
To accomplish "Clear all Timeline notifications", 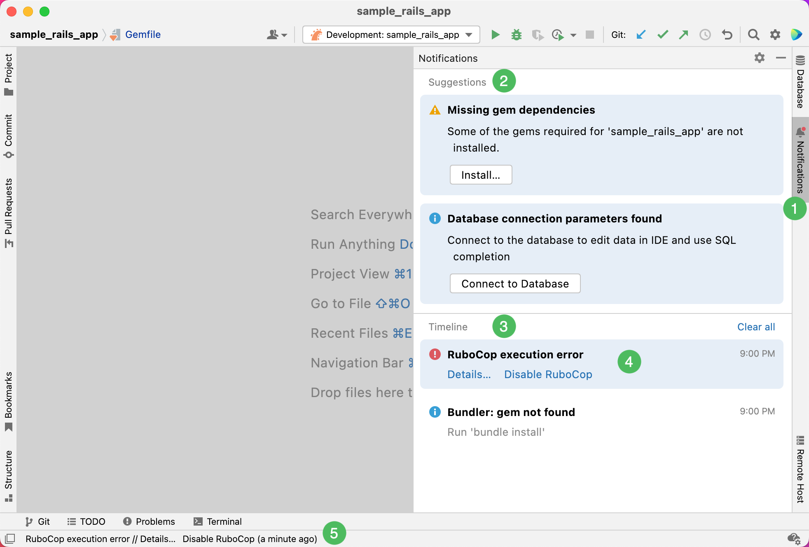I will point(755,327).
